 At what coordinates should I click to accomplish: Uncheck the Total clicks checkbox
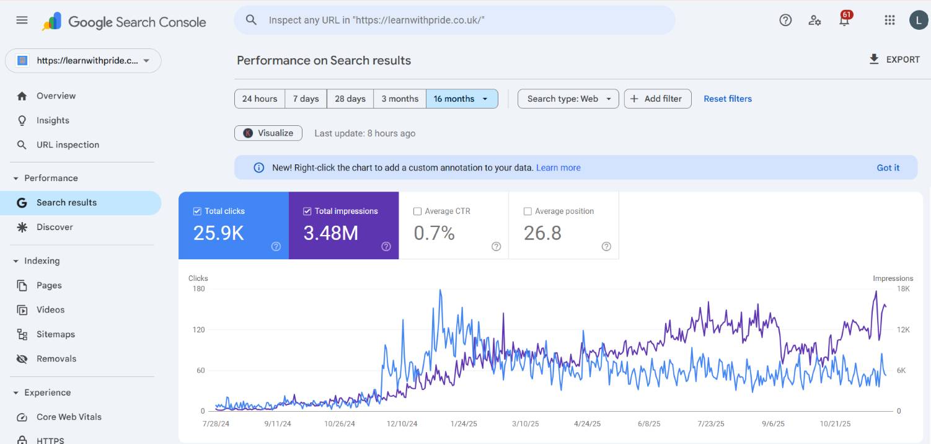click(x=197, y=211)
